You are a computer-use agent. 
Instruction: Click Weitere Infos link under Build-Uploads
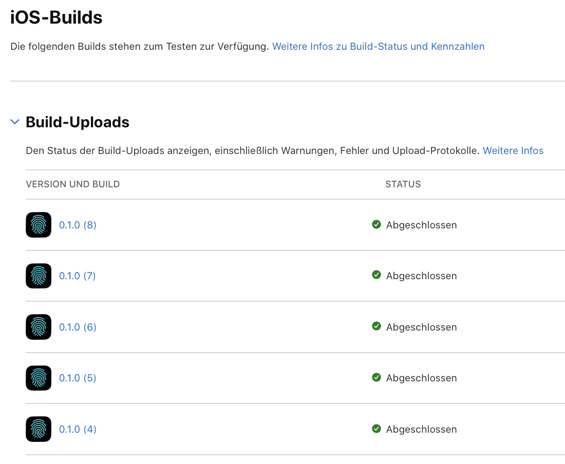pos(513,150)
